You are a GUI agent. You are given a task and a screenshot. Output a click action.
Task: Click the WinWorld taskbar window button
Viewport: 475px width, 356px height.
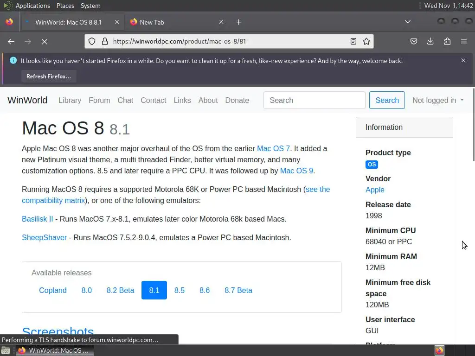(x=55, y=350)
